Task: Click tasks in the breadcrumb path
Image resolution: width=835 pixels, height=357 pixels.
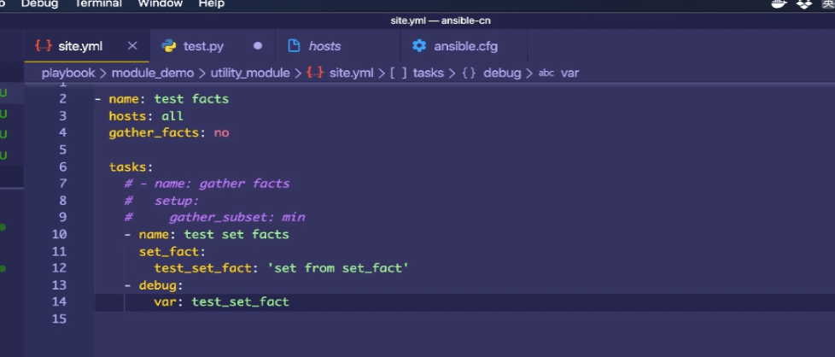Action: point(428,73)
